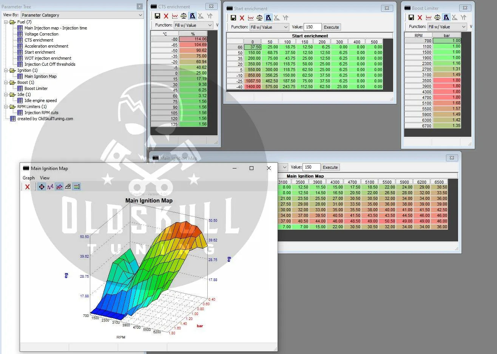The height and width of the screenshot is (354, 497).
Task: Select the 1.68 cell in Boost Limiter table
Action: click(x=447, y=103)
